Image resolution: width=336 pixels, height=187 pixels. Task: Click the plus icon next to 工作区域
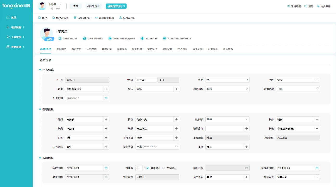pyautogui.click(x=106, y=147)
